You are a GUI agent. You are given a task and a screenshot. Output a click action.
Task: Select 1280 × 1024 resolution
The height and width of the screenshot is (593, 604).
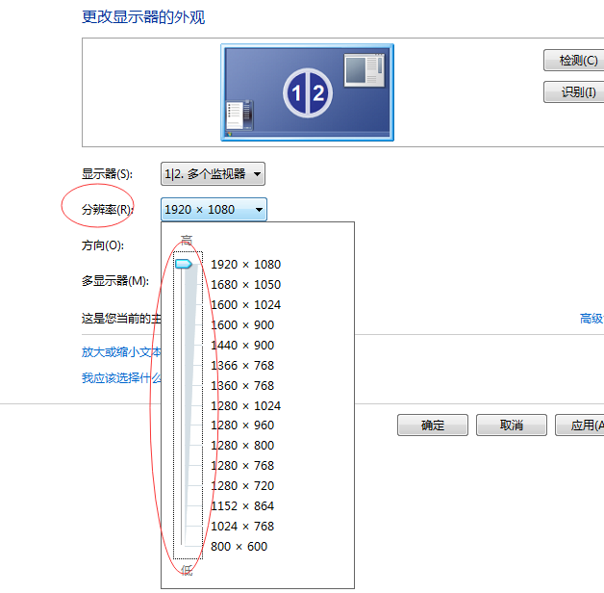point(245,406)
